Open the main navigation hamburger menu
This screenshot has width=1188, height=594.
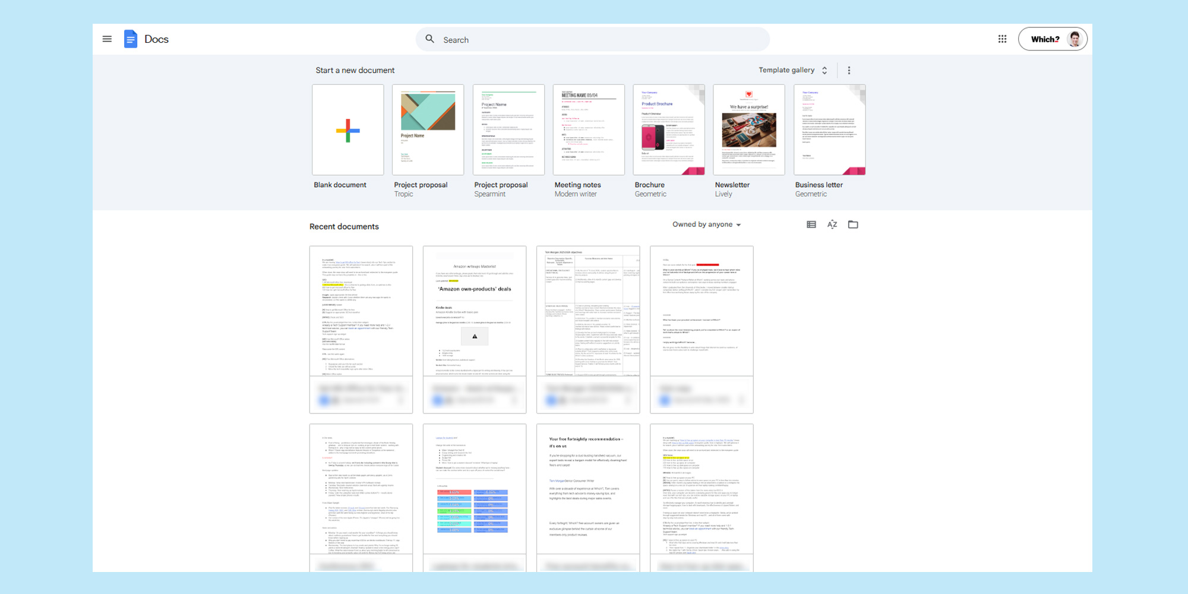pos(107,39)
